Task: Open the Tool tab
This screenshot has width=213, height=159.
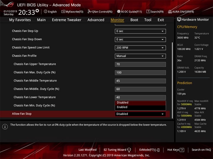Action: (x=148, y=20)
